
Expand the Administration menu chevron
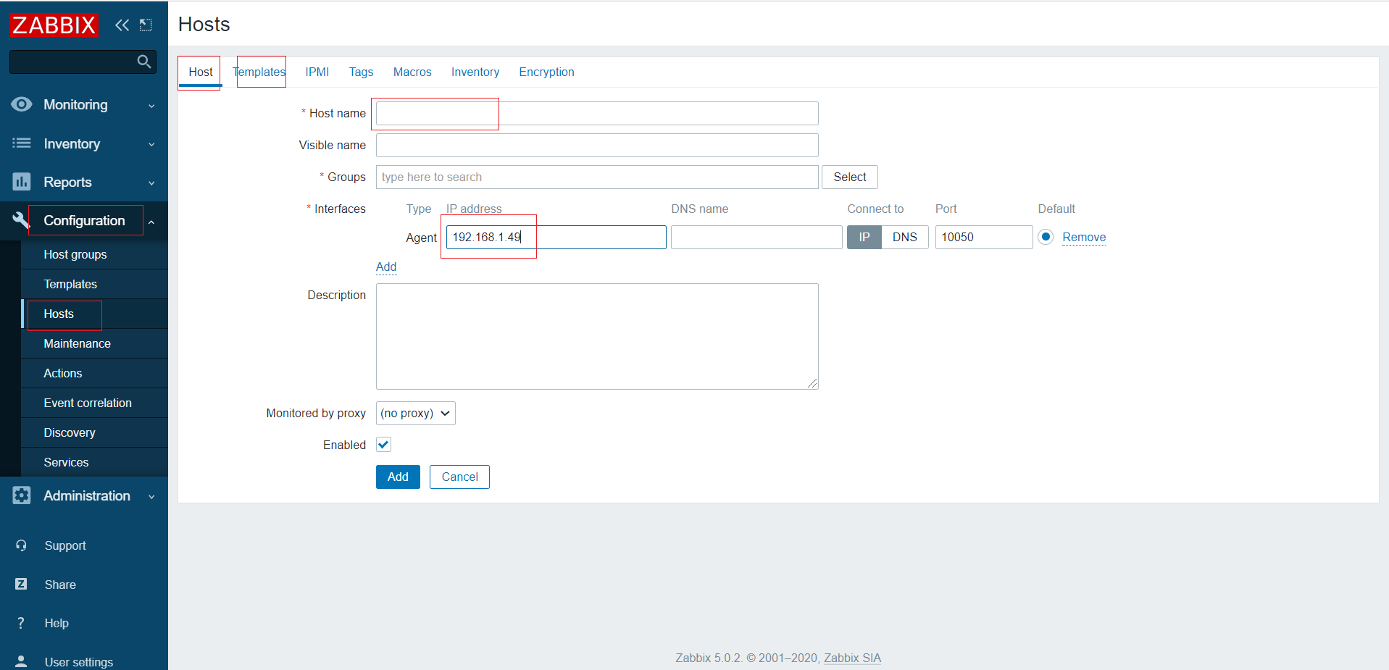click(x=151, y=497)
